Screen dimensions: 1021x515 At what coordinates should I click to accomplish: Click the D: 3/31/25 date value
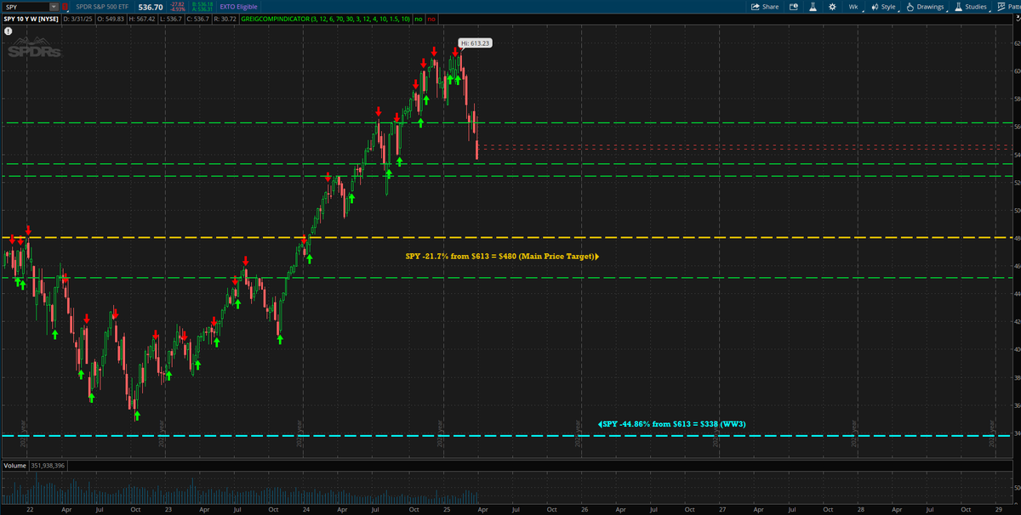click(x=77, y=19)
